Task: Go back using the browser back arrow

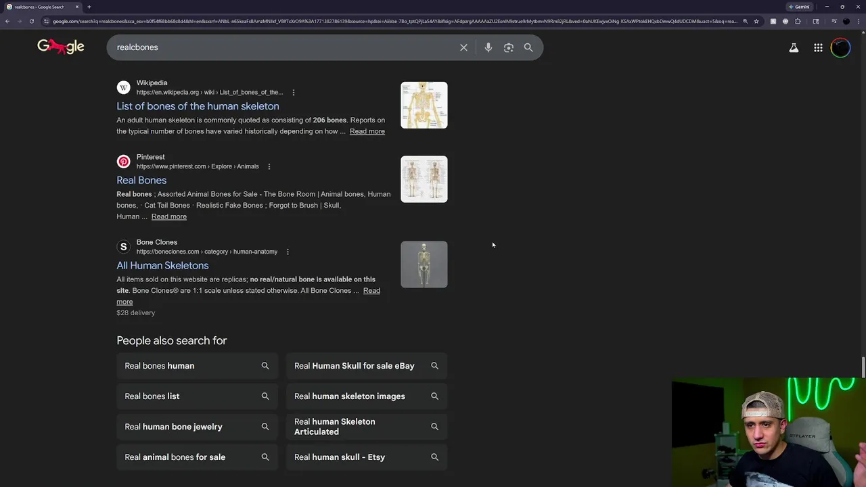Action: pos(7,21)
